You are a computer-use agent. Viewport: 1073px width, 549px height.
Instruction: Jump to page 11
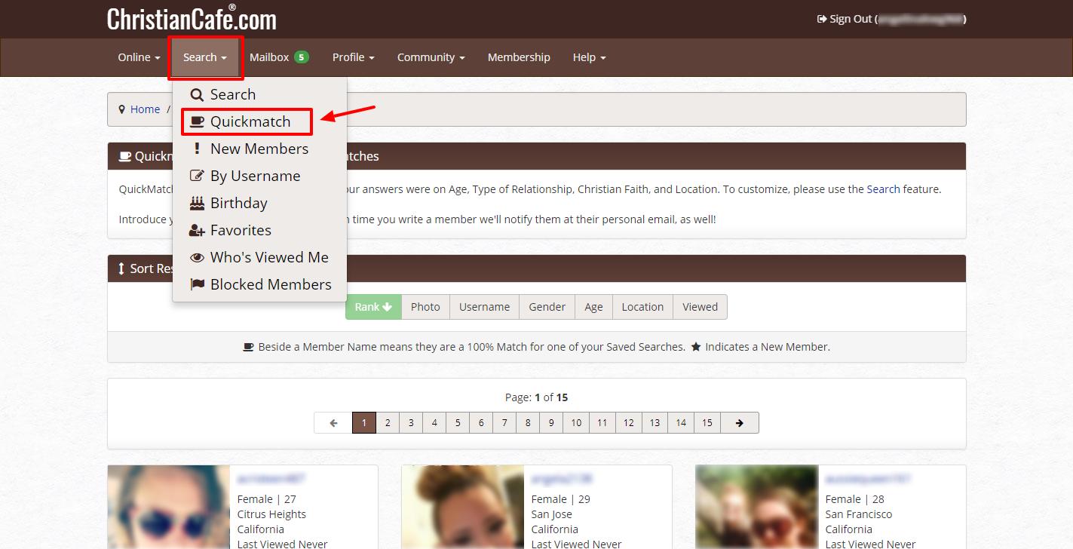[602, 423]
